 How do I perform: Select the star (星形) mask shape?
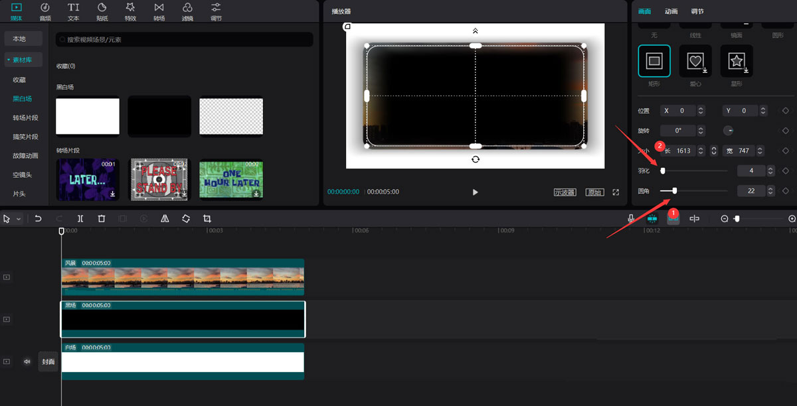click(x=737, y=62)
